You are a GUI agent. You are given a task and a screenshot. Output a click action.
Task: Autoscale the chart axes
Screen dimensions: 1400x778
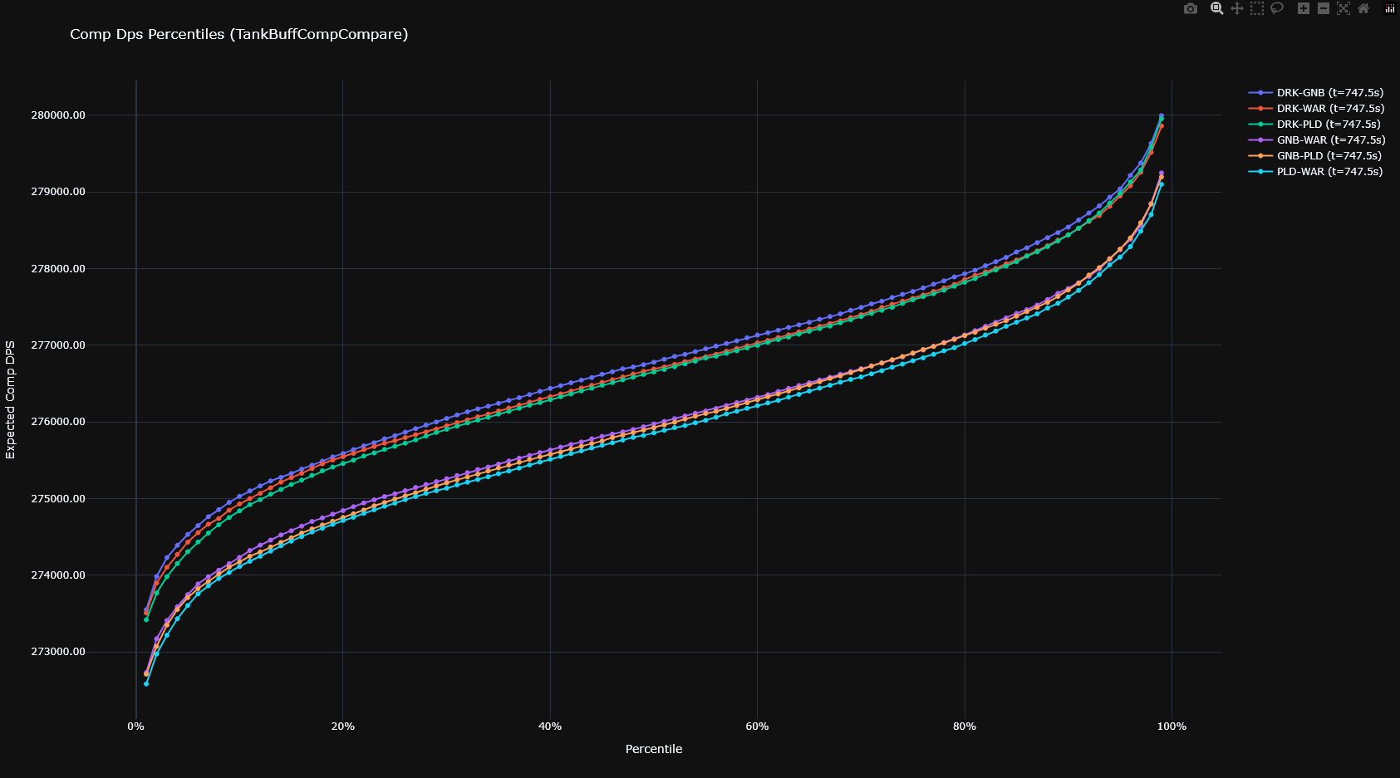click(1344, 8)
